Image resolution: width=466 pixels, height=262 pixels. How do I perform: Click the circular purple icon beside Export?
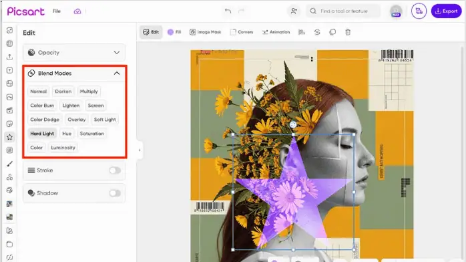click(x=419, y=11)
